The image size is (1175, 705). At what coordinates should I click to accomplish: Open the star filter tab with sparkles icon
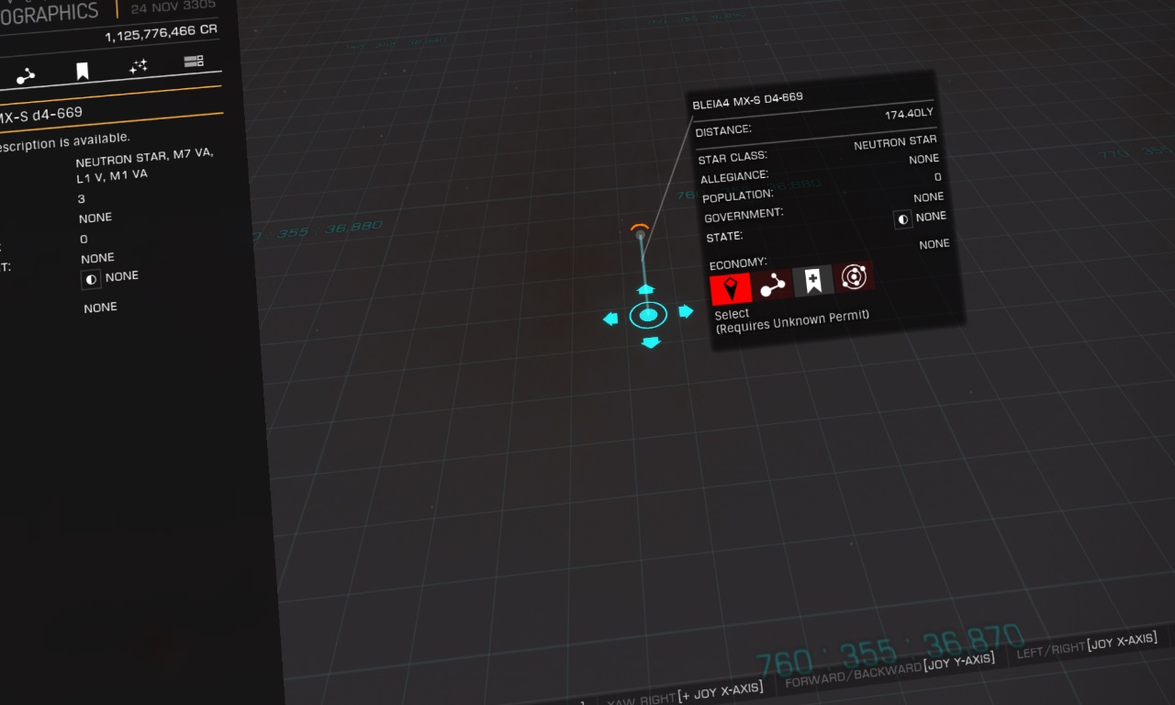point(138,66)
